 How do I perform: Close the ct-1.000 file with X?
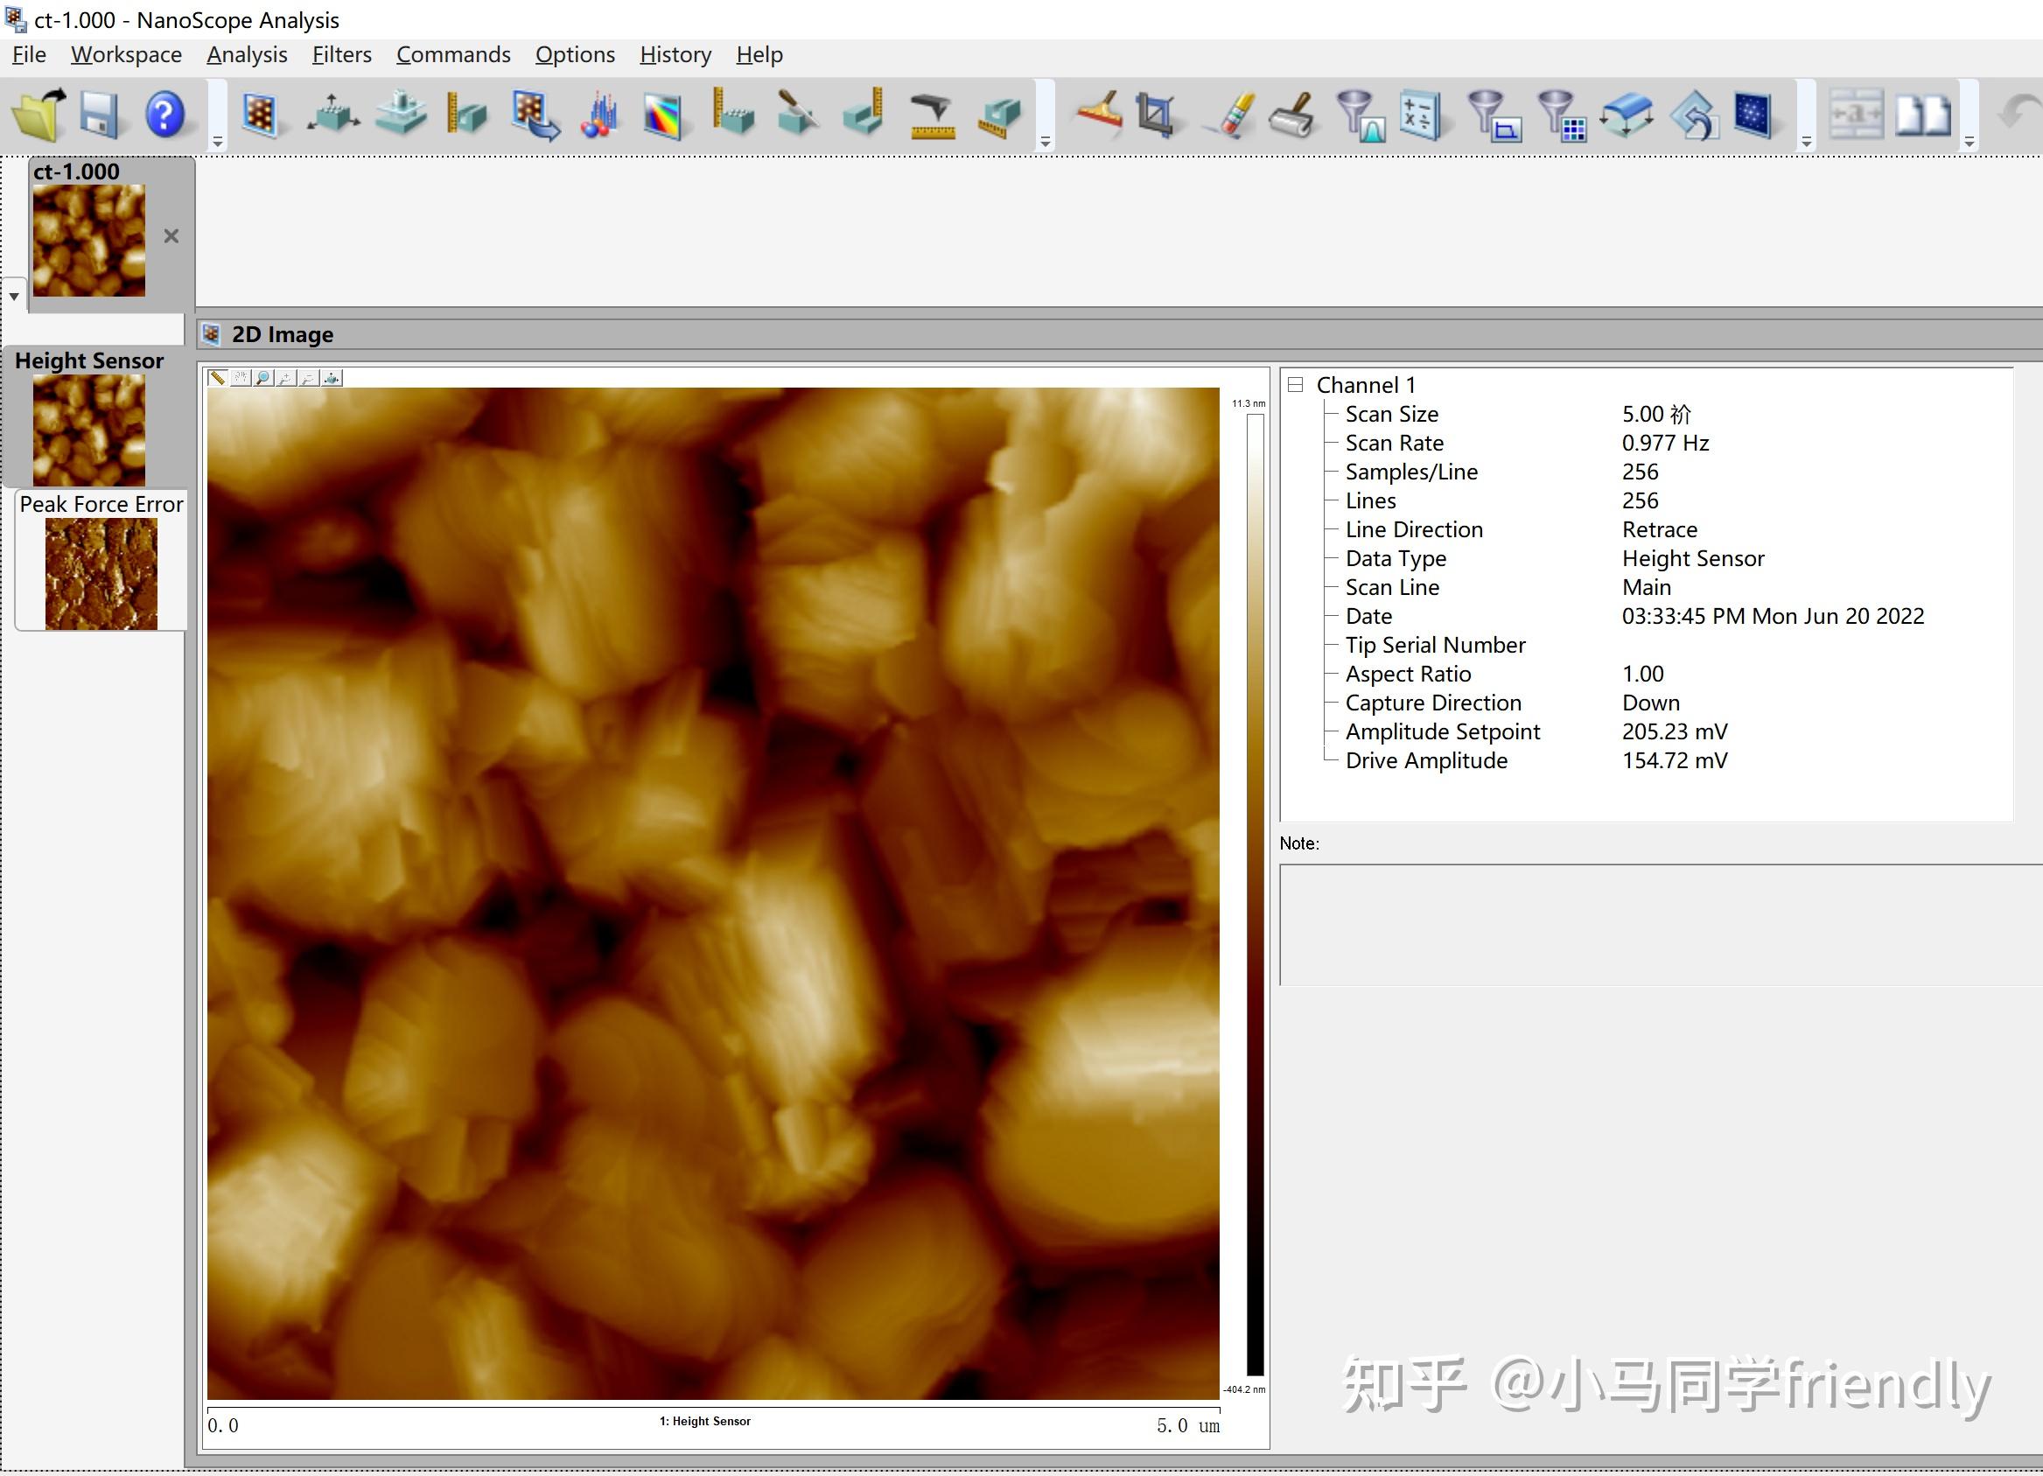tap(171, 236)
